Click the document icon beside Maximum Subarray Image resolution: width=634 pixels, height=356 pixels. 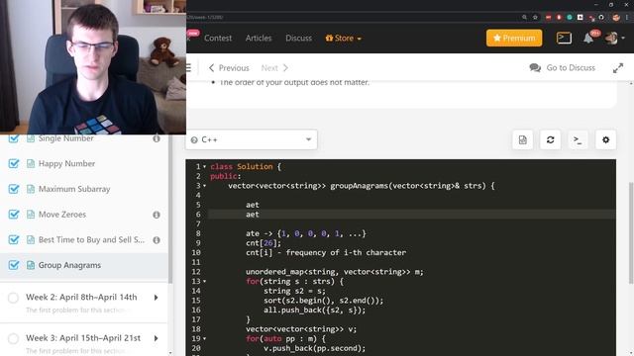pyautogui.click(x=31, y=189)
